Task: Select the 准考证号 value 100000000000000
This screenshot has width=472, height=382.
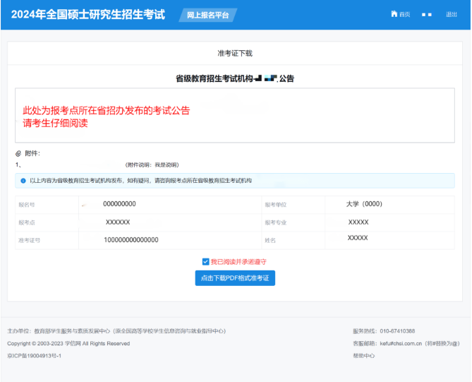Action: (x=131, y=240)
